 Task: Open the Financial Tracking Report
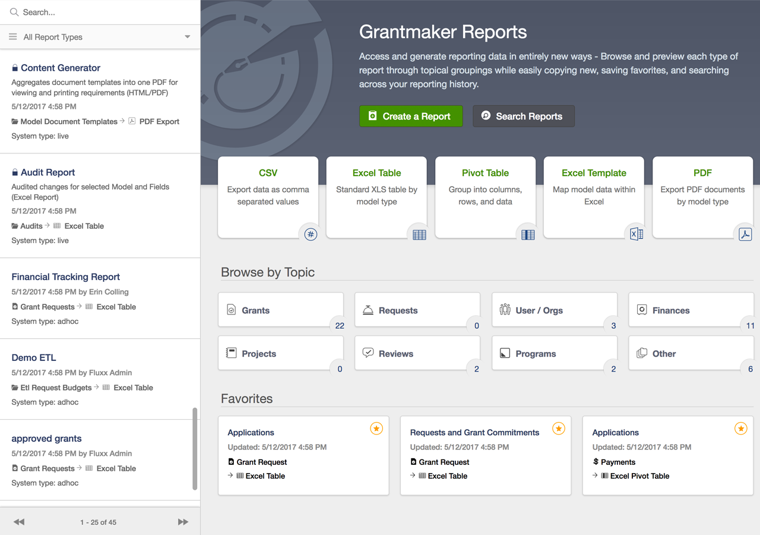66,277
